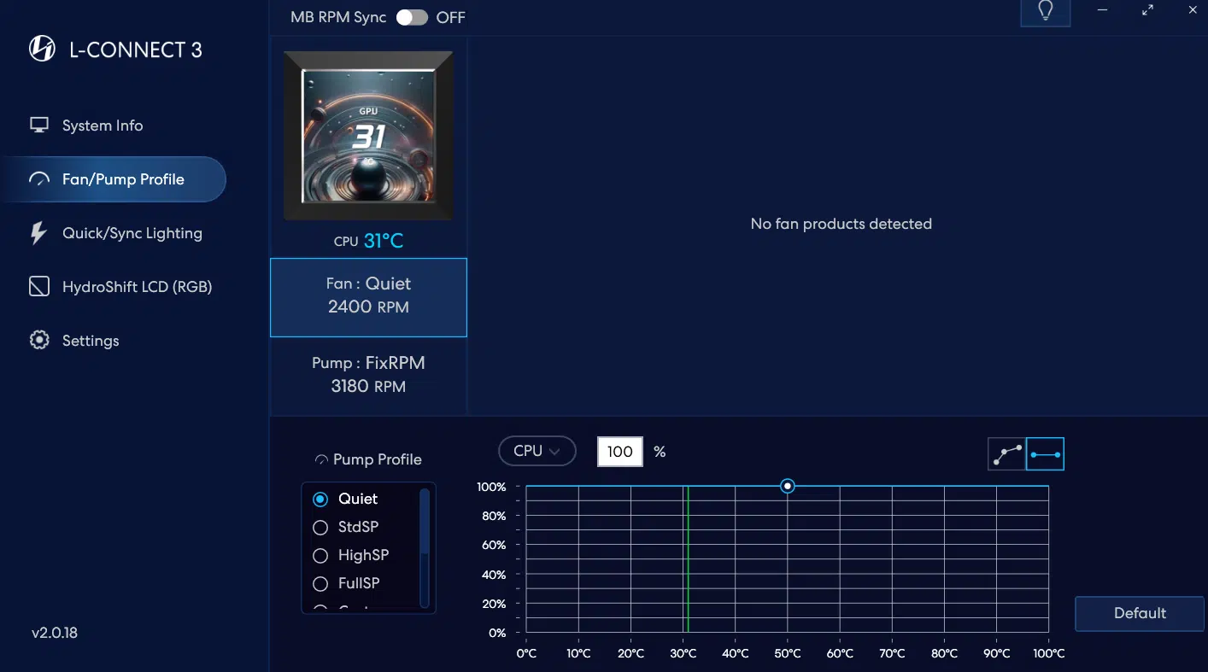Click the lightbulb icon in title bar

pos(1045,11)
